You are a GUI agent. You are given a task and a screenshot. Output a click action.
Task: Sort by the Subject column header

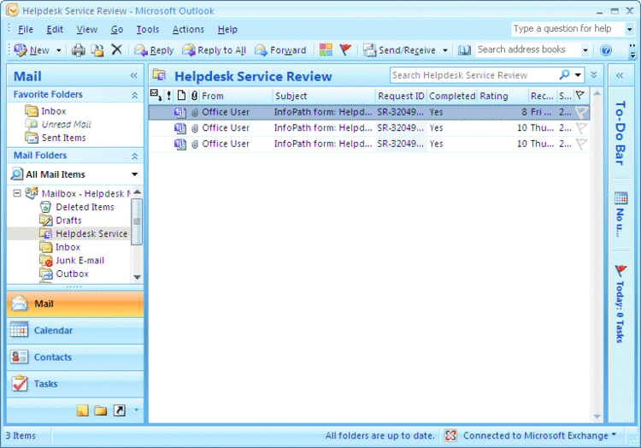[324, 96]
